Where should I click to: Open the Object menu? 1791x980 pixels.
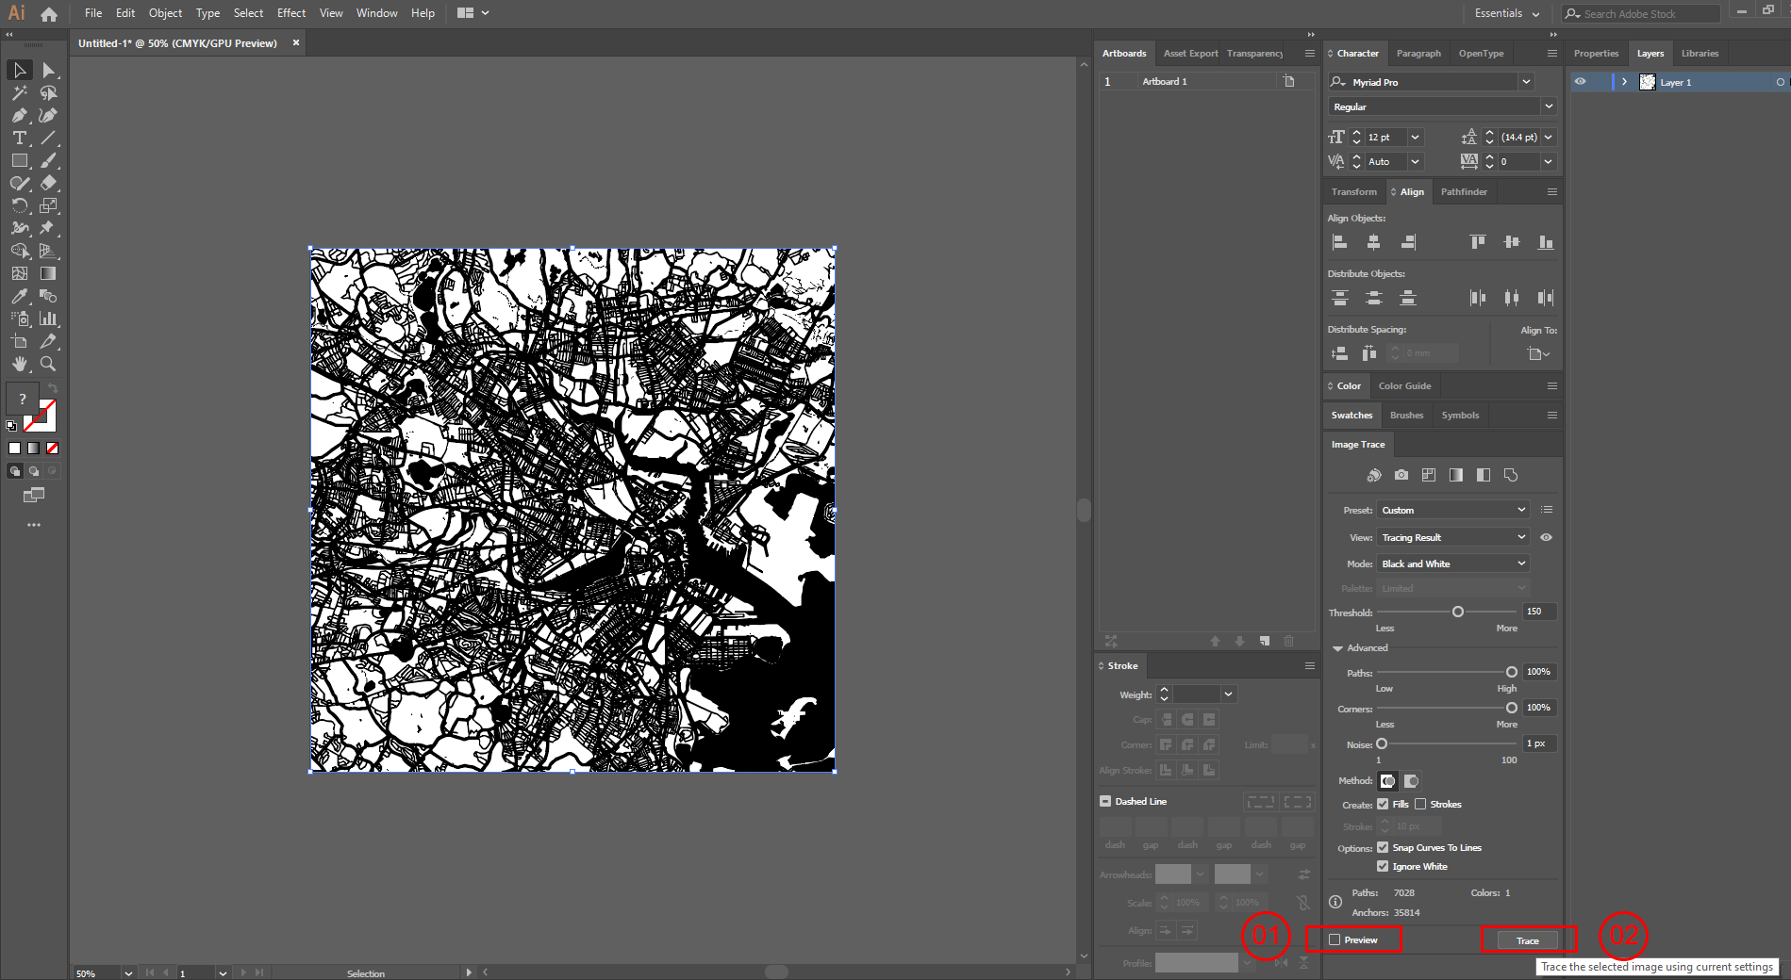tap(165, 12)
